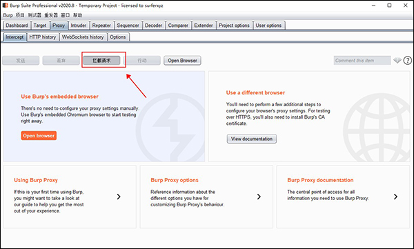The height and width of the screenshot is (249, 414).
Task: Maximize the Burp Suite window
Action: [x=389, y=6]
